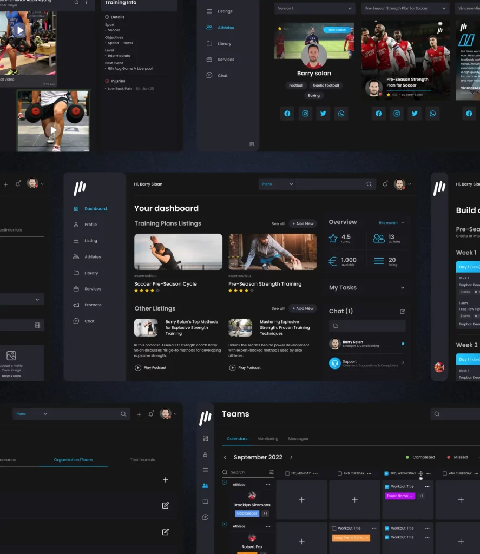Click the filter icon in the Teams athlete search

tap(271, 472)
